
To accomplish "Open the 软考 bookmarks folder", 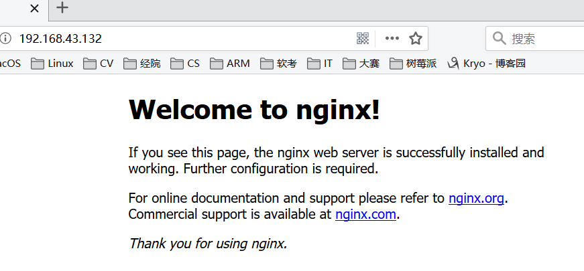I will pyautogui.click(x=278, y=64).
